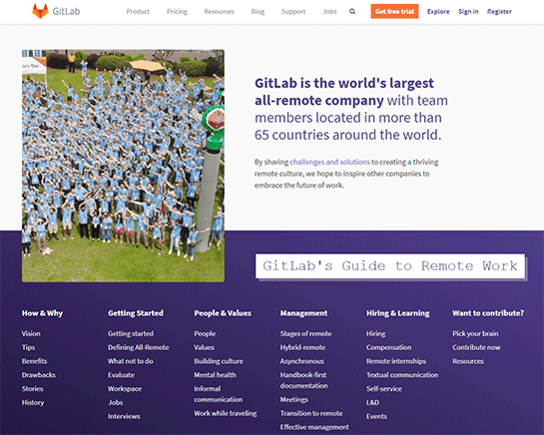Open the Benefits link
This screenshot has width=544, height=435.
tap(34, 361)
